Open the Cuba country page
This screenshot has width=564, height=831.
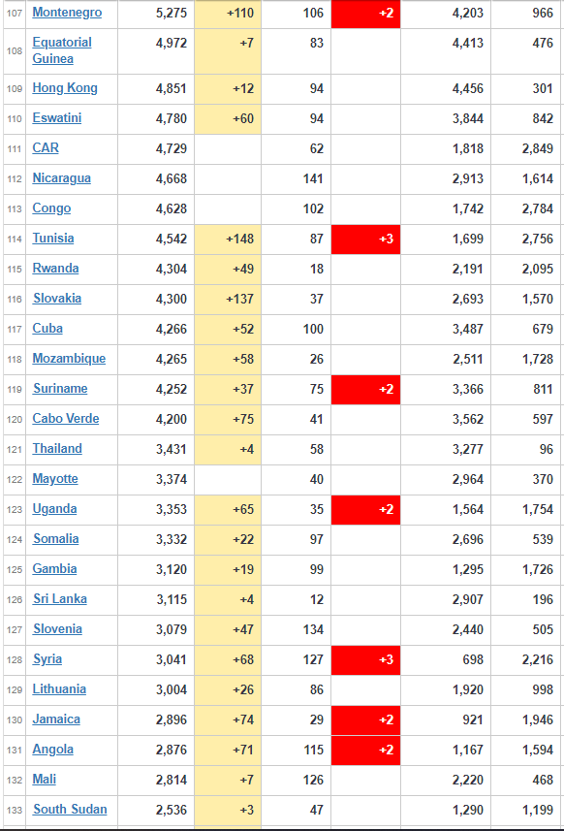coord(47,329)
